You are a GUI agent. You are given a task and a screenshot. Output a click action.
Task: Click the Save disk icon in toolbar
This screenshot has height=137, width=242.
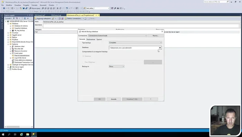(24, 8)
